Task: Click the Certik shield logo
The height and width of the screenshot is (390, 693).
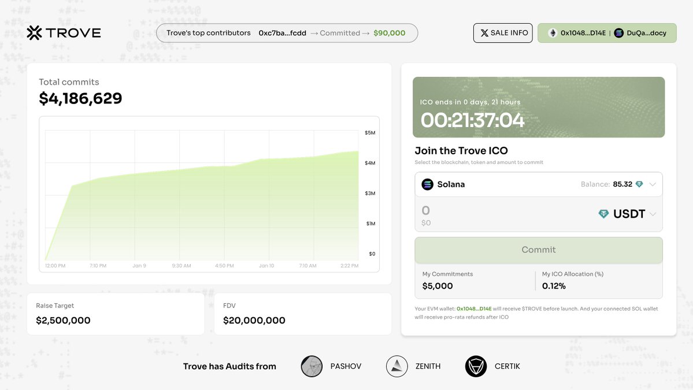Action: coord(476,366)
